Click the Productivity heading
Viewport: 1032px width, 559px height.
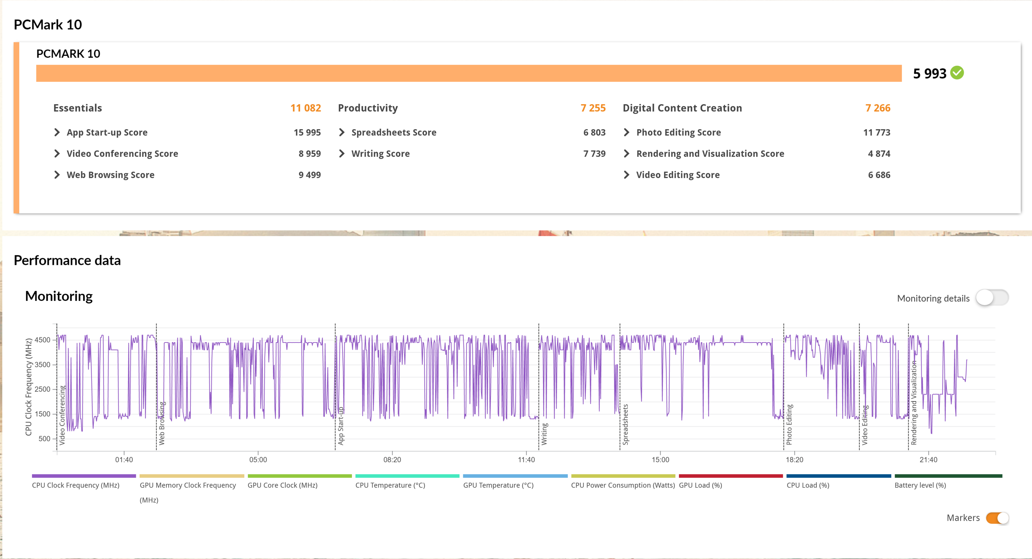368,108
